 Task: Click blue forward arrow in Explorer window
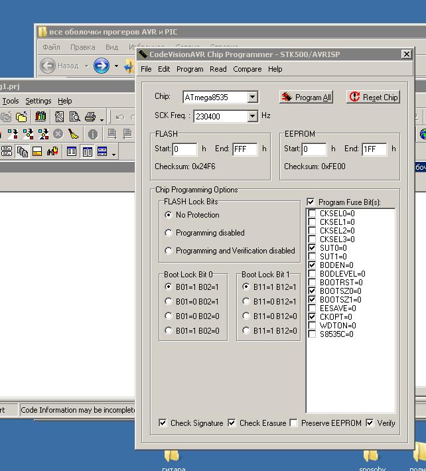[102, 66]
